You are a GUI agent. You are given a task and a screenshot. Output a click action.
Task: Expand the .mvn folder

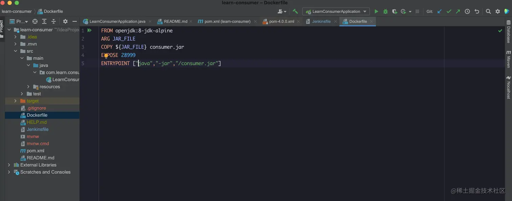(x=15, y=44)
